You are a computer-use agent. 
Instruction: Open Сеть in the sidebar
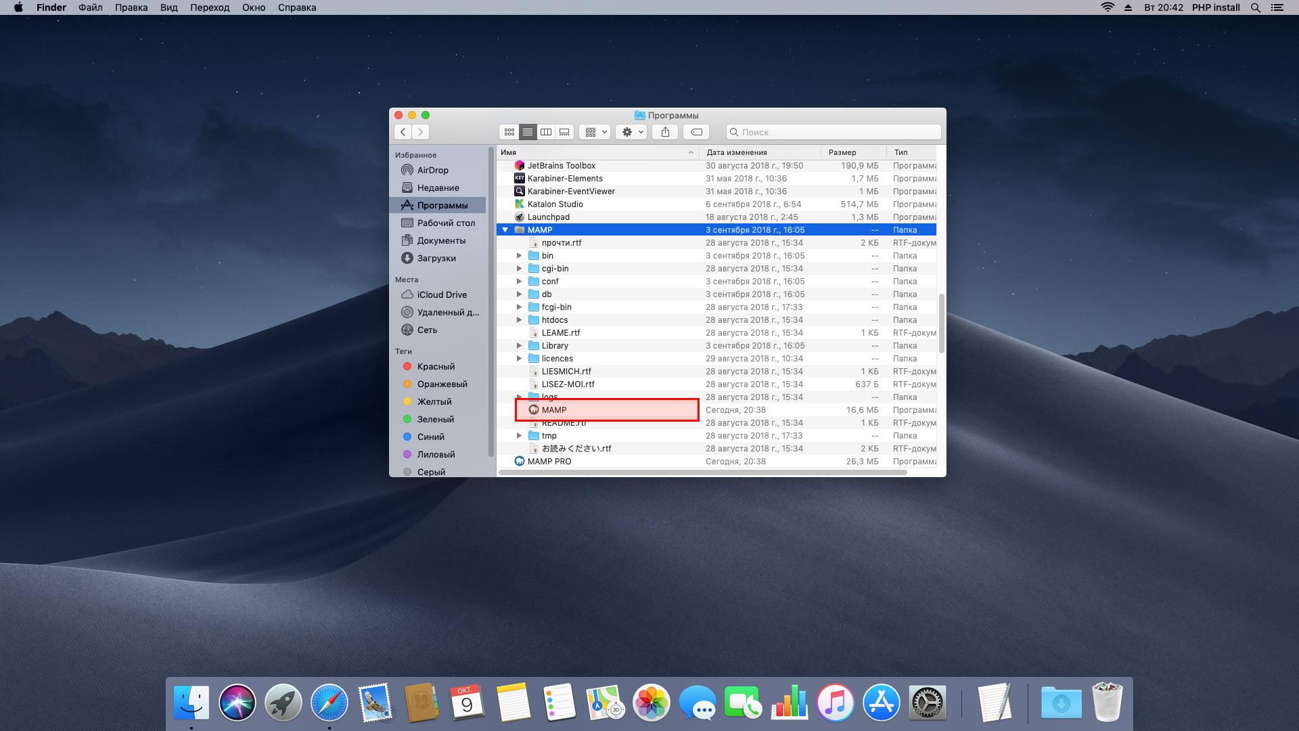tap(438, 330)
